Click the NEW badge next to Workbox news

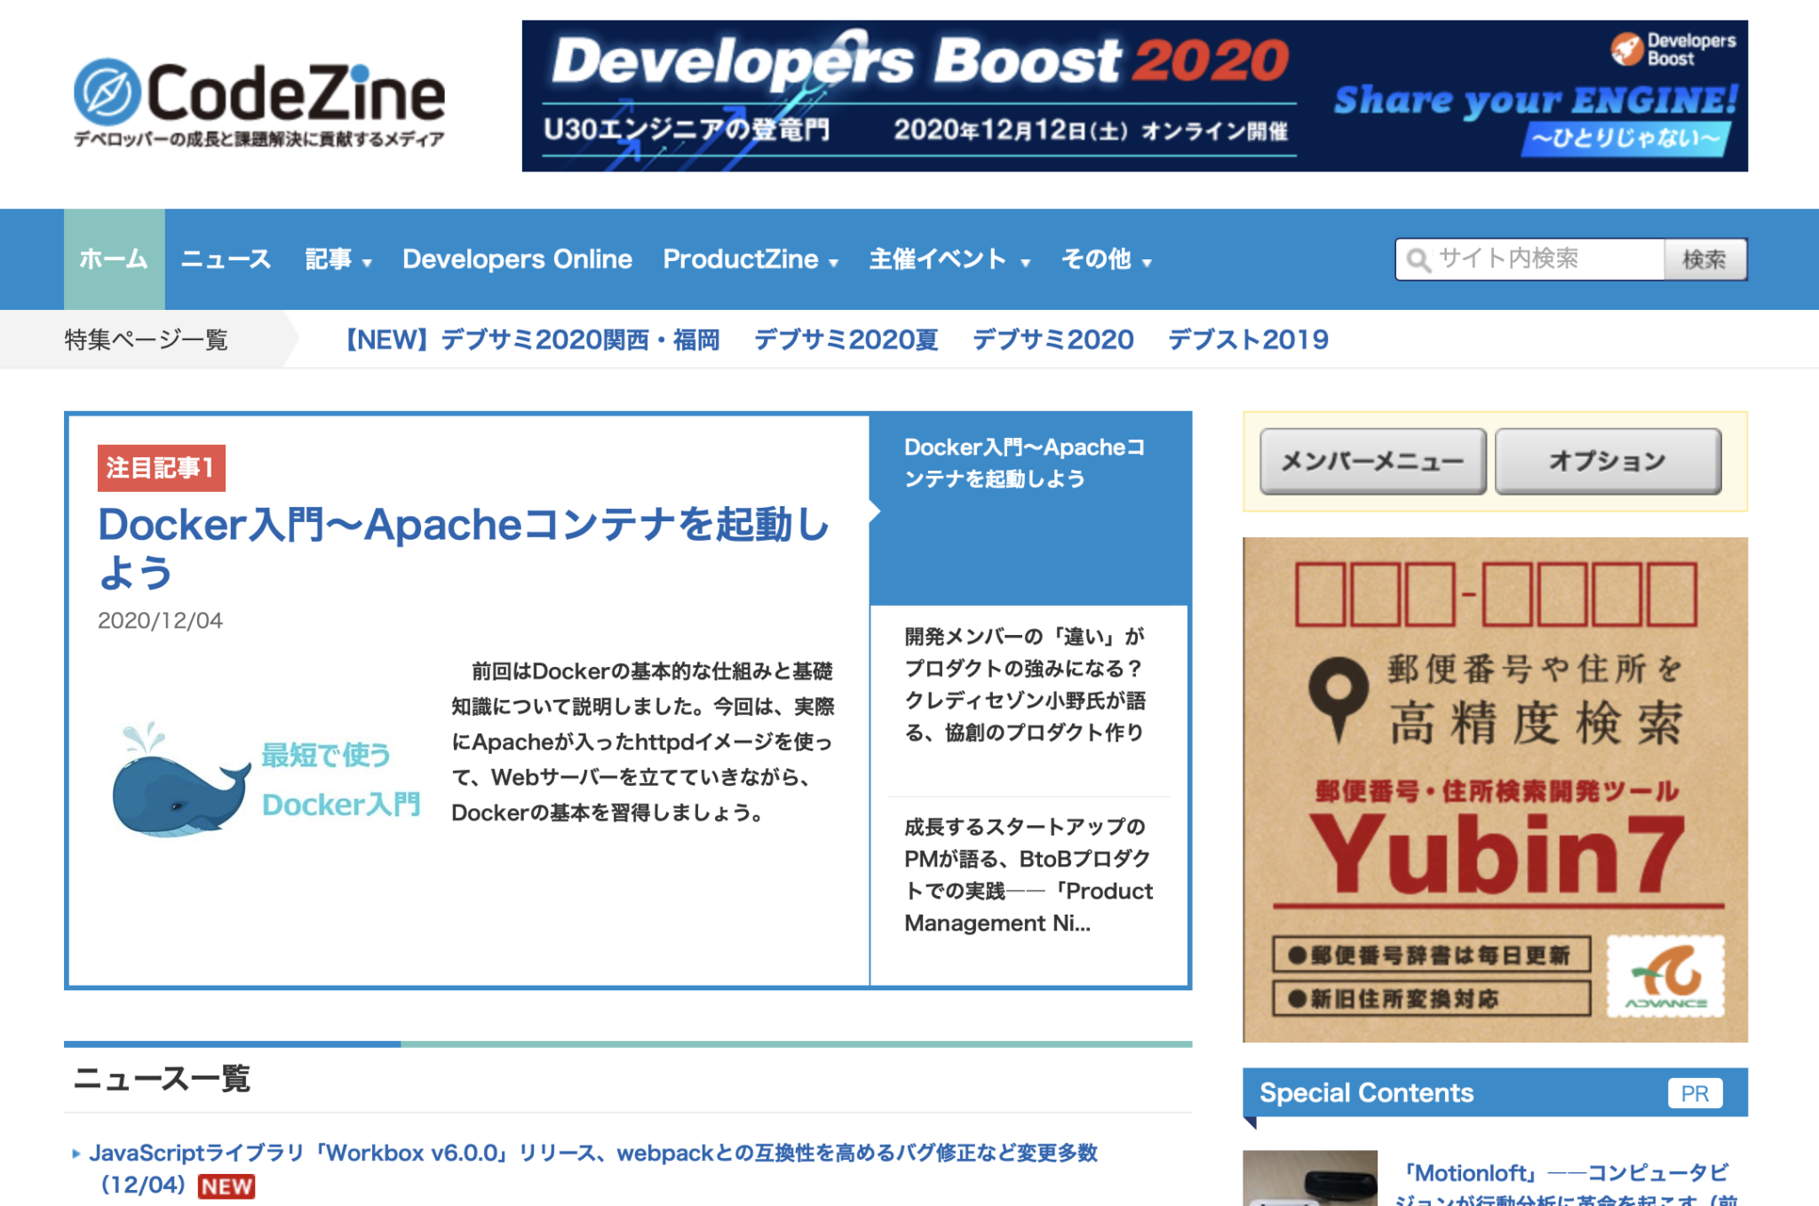226,1186
